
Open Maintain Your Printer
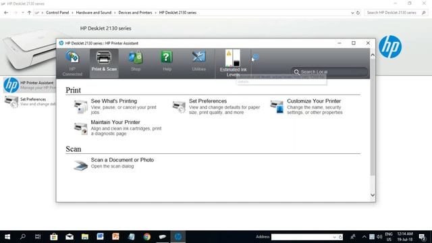click(115, 122)
